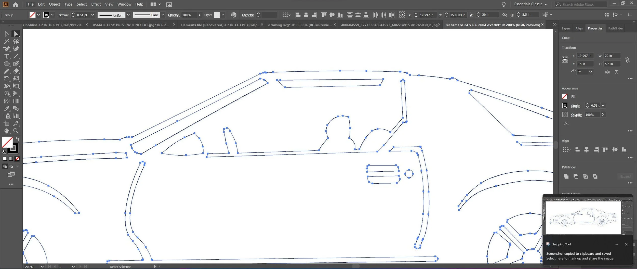This screenshot has height=269, width=637.
Task: Click the Fill swatch in Appearance
Action: pos(565,96)
